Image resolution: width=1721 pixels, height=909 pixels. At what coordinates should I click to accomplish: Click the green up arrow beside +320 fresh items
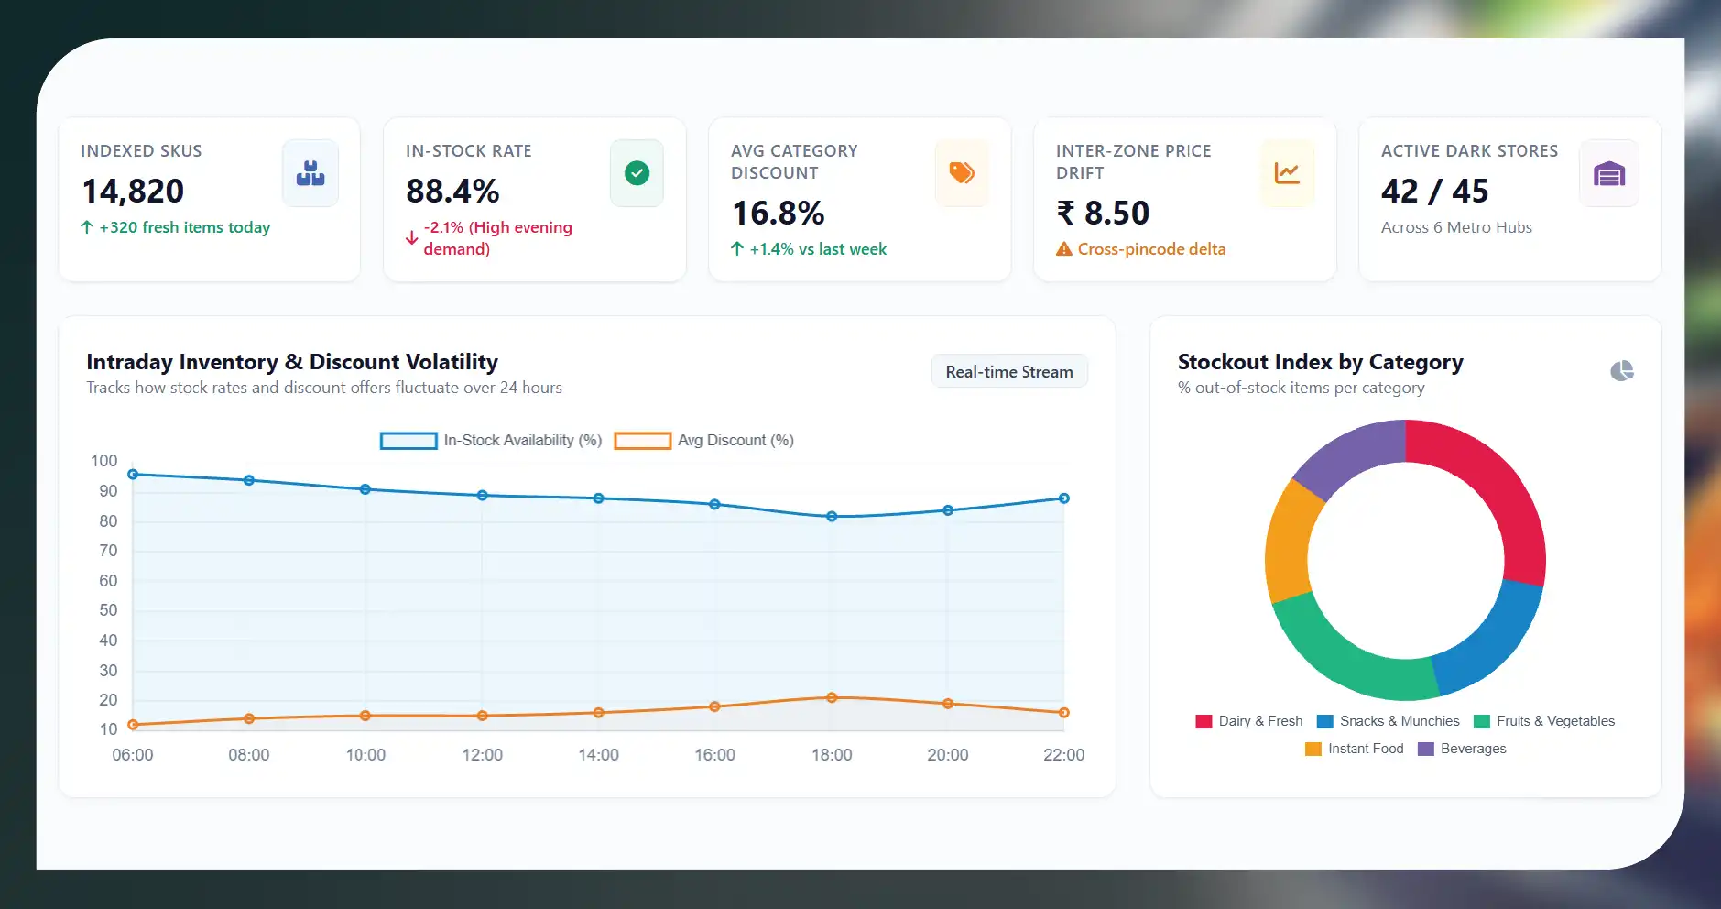click(x=87, y=227)
